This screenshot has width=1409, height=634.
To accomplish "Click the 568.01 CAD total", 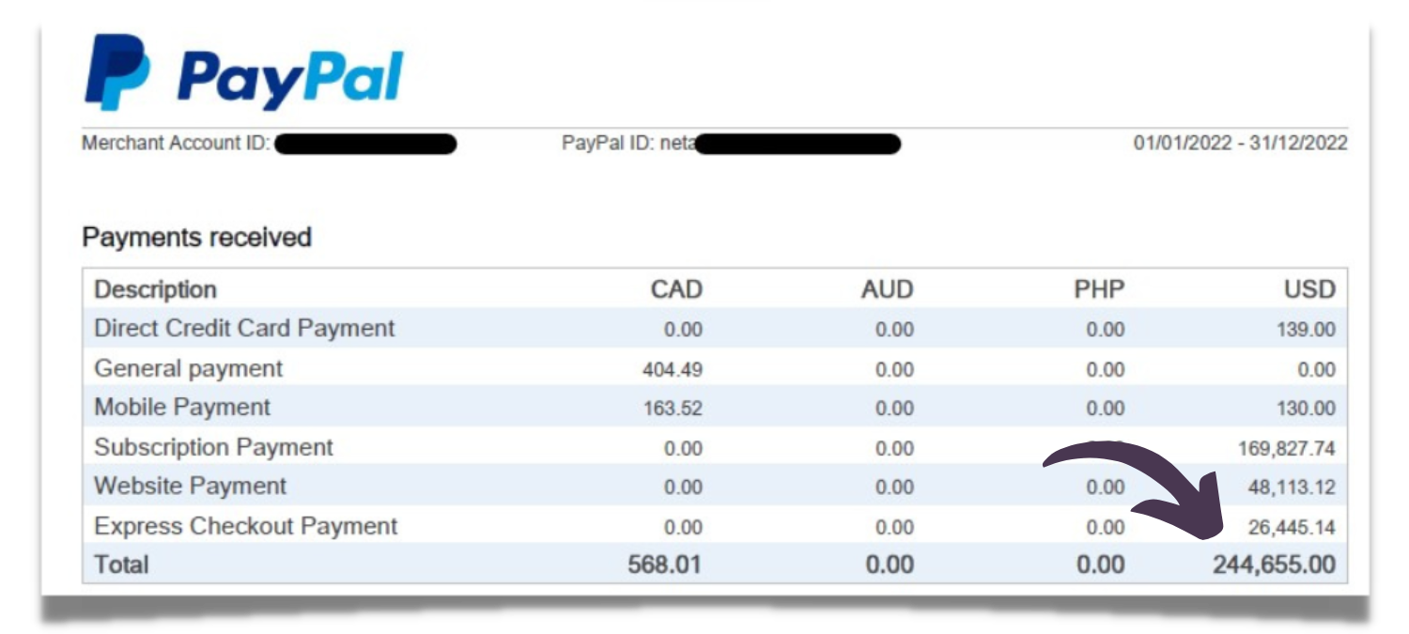I will tap(665, 565).
